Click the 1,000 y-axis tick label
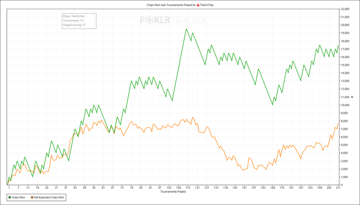360x205 pixels. pos(344,177)
